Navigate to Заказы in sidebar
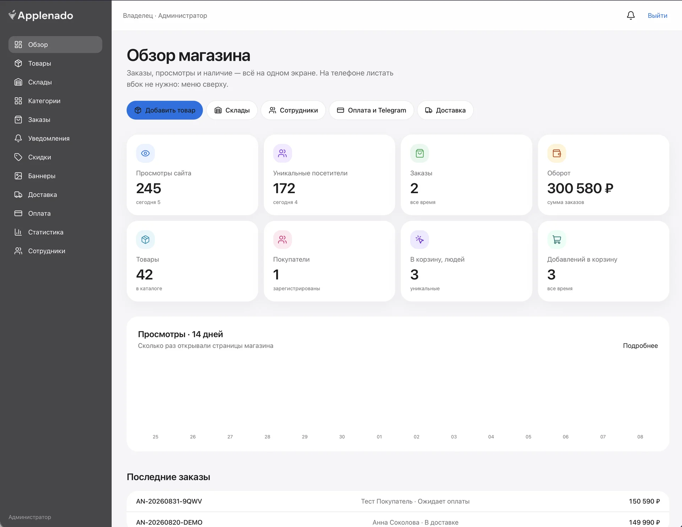682x527 pixels. (55, 120)
